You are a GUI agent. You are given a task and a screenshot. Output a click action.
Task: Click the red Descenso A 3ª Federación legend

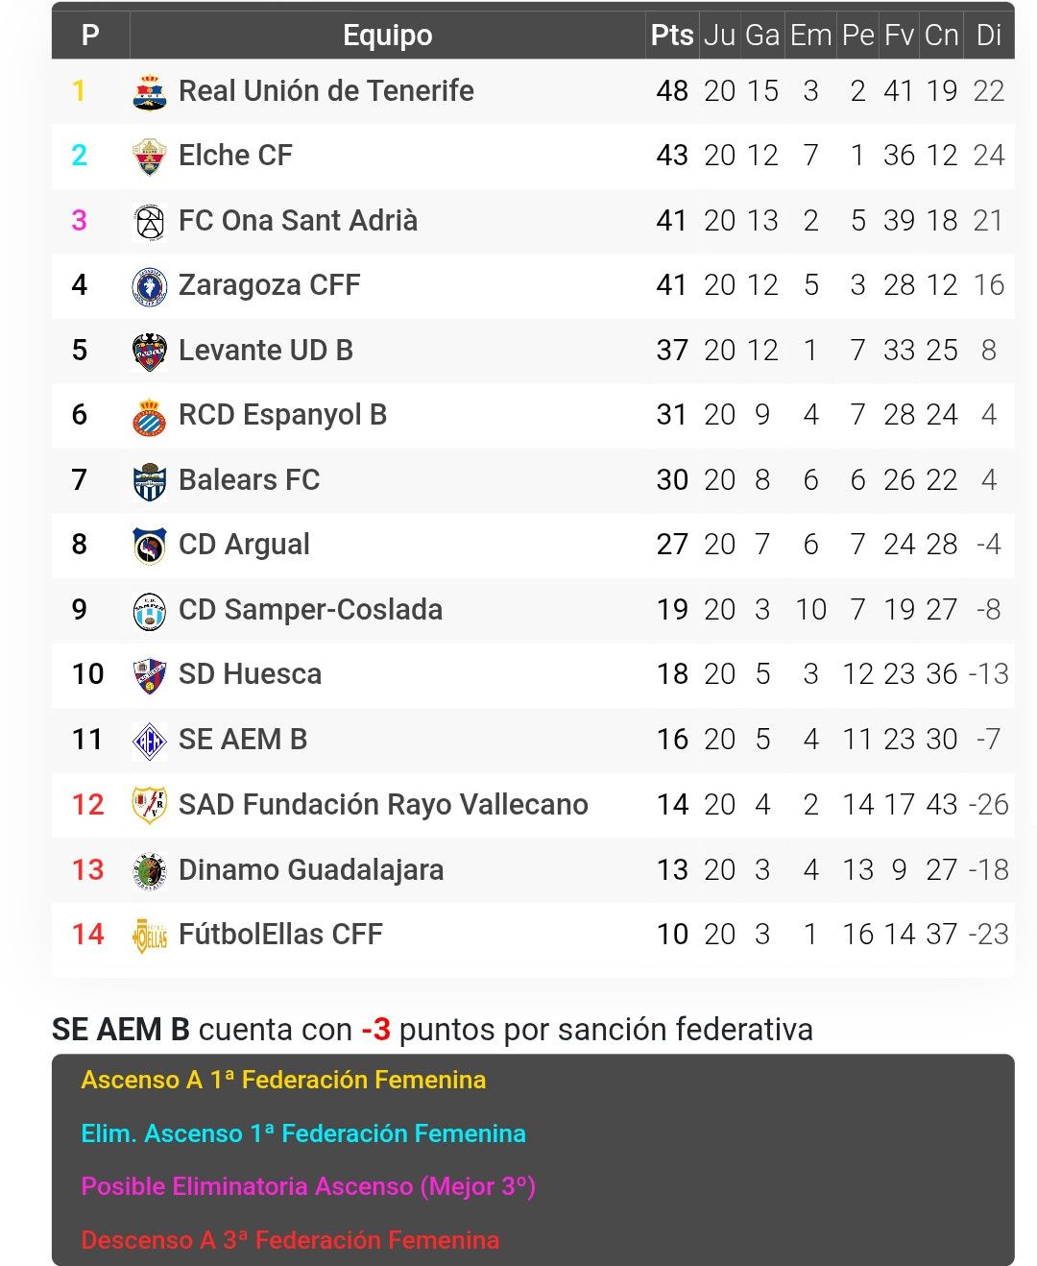point(290,1240)
